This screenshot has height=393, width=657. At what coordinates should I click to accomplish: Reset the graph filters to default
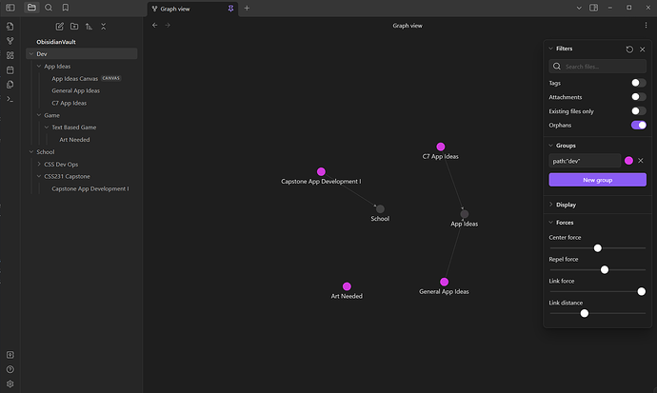pyautogui.click(x=629, y=49)
